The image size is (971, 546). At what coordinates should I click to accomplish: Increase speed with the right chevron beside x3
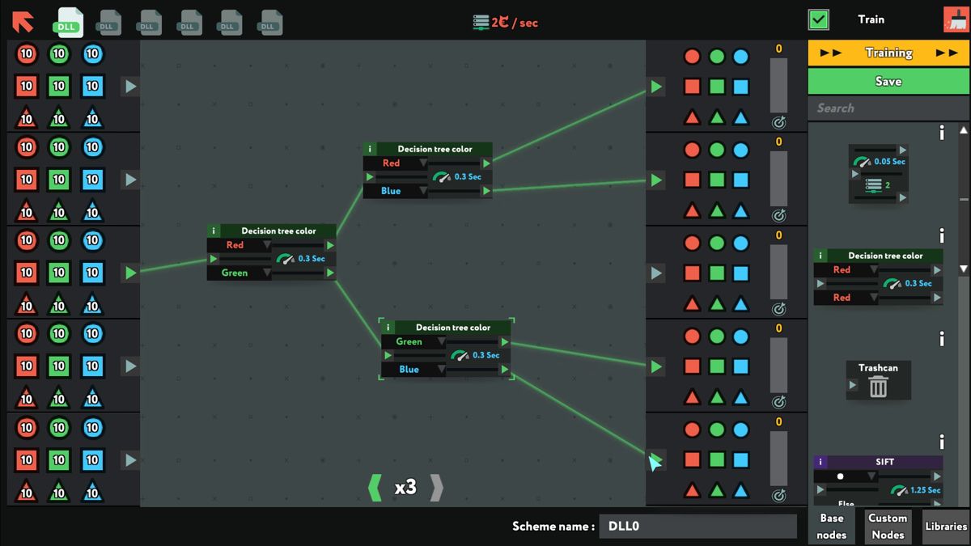(437, 487)
